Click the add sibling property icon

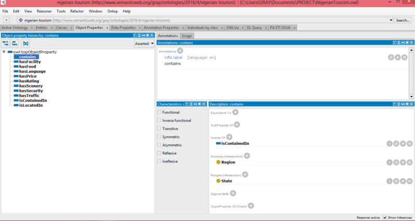(x=15, y=43)
